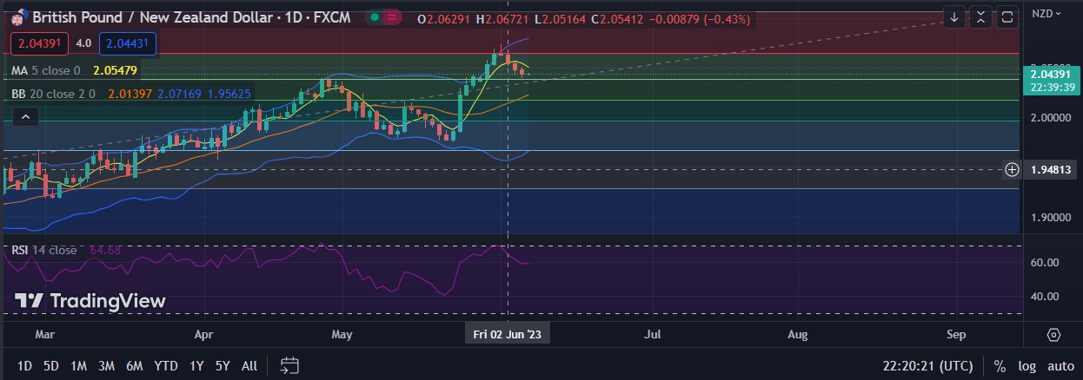The image size is (1083, 380).
Task: Click the Mar label on time axis
Action: pyautogui.click(x=45, y=333)
